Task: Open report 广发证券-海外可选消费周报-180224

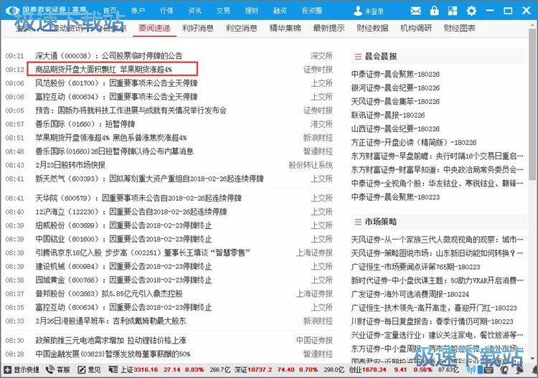Action: click(410, 294)
